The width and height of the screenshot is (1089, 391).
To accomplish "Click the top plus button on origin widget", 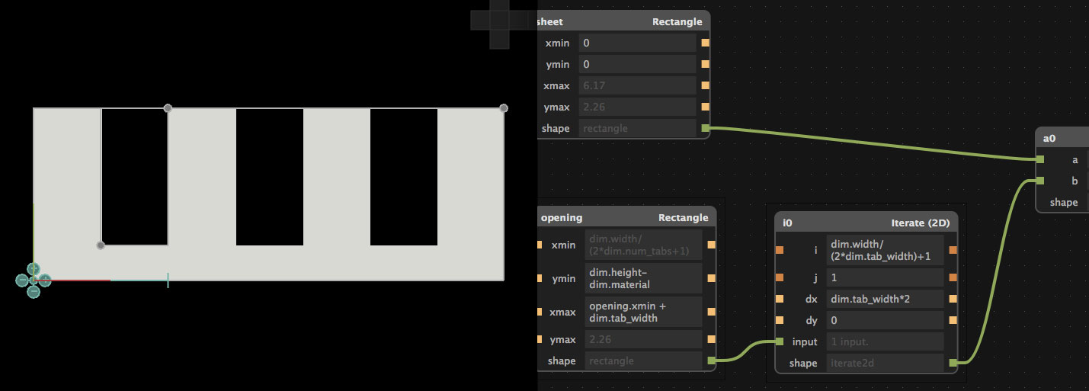I will click(34, 268).
